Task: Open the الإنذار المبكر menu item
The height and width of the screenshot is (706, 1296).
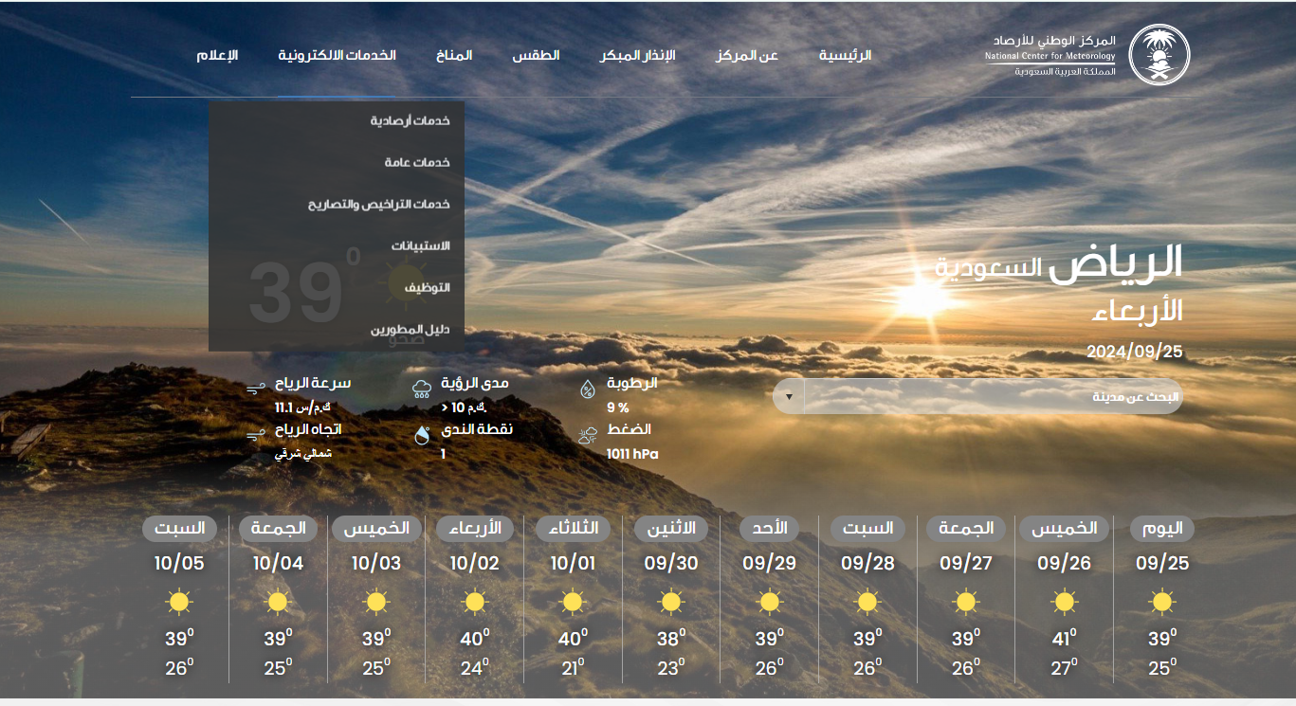Action: 637,55
